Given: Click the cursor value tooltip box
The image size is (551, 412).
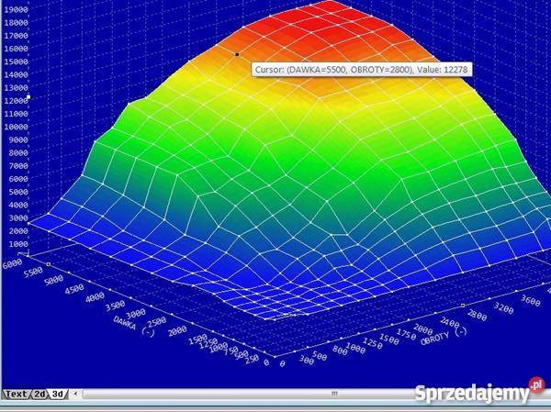Looking at the screenshot, I should pos(362,70).
